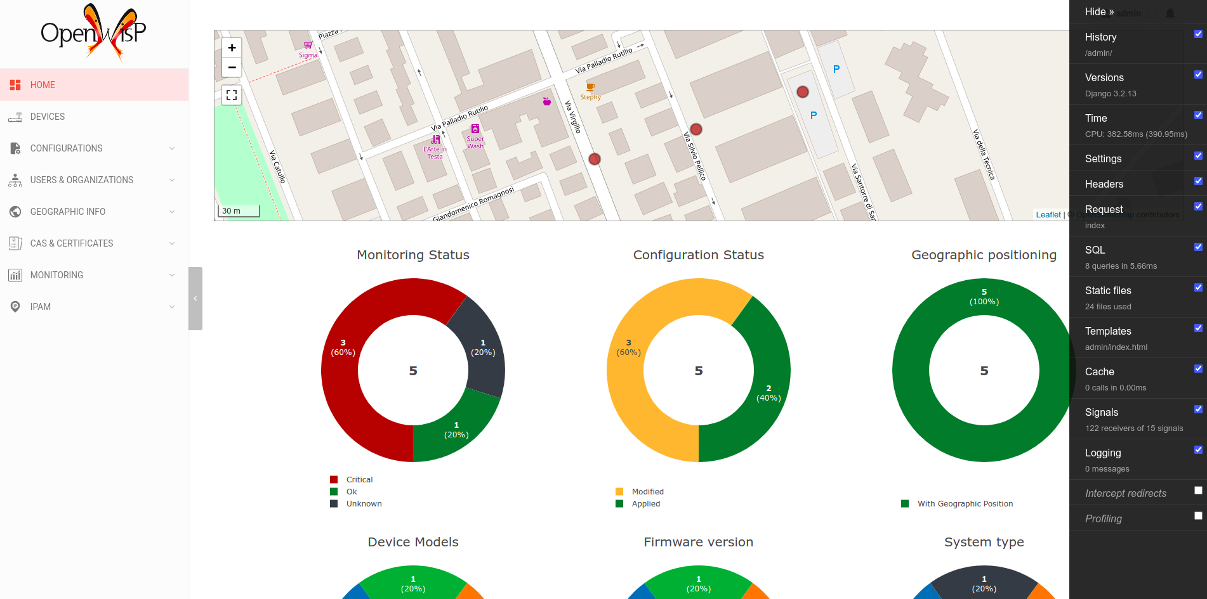The width and height of the screenshot is (1207, 599).
Task: Hide the debug toolbar
Action: [1099, 11]
